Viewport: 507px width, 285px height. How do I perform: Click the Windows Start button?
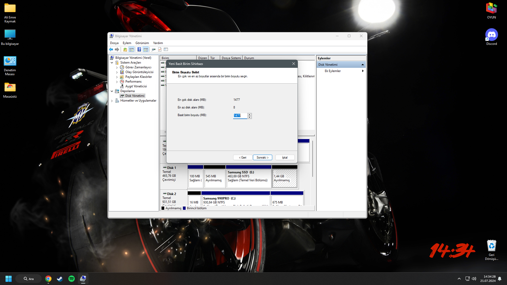point(8,279)
